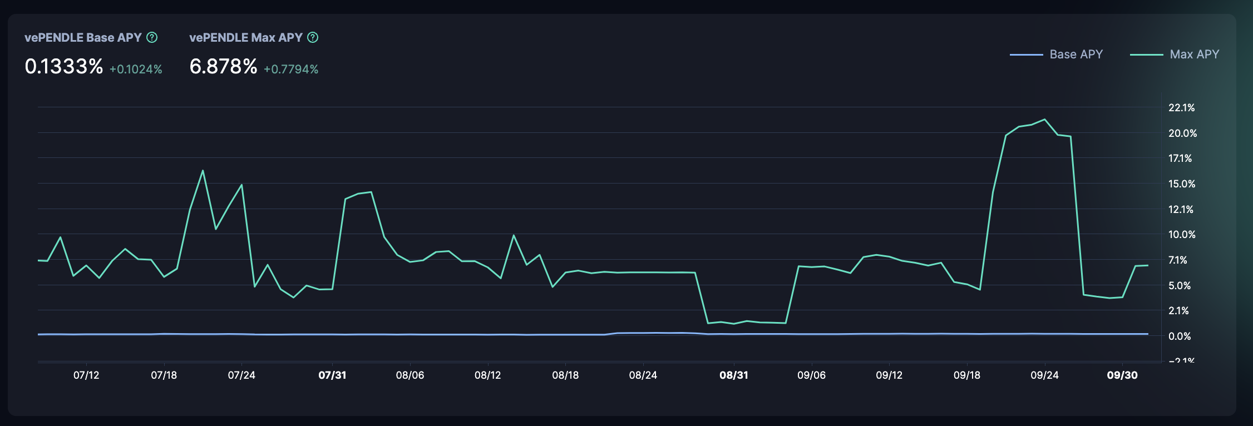The image size is (1253, 426).
Task: Select the 07/31 date on the x-axis
Action: pos(332,375)
